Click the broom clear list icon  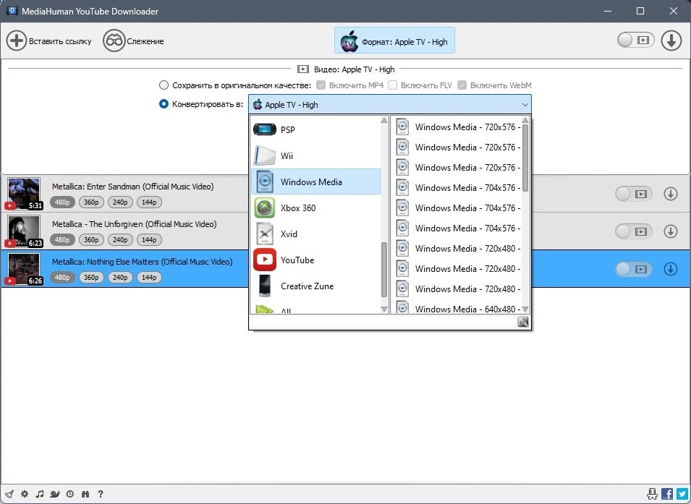9,494
